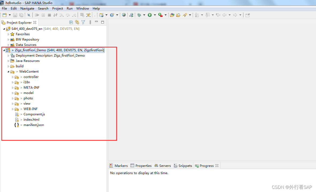Click the Search flashlight toolbar icon
Viewport: 316px width, 192px height.
click(x=185, y=15)
